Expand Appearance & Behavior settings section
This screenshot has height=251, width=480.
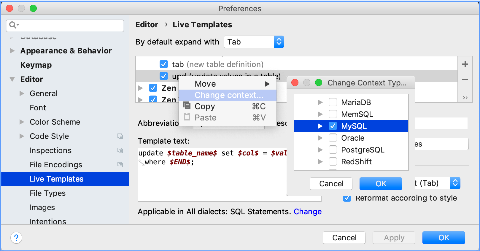pyautogui.click(x=12, y=51)
